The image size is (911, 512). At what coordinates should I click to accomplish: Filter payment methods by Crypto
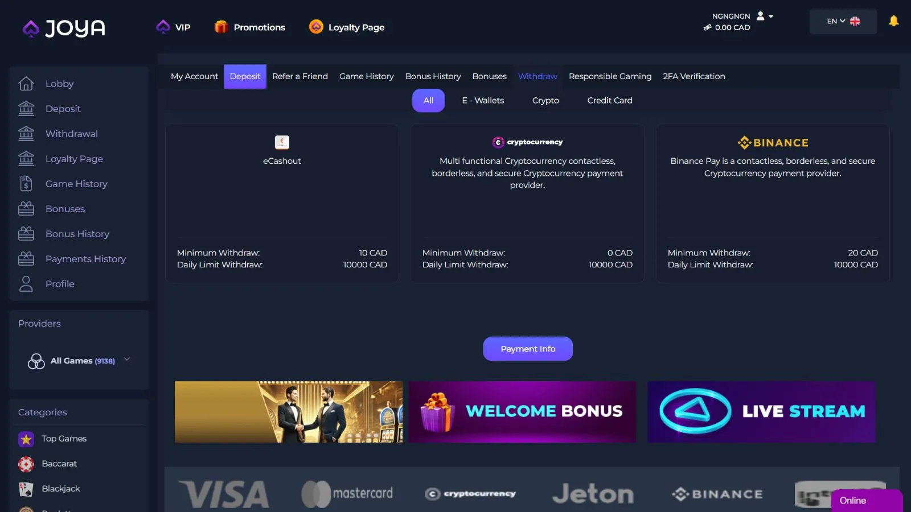pos(545,101)
